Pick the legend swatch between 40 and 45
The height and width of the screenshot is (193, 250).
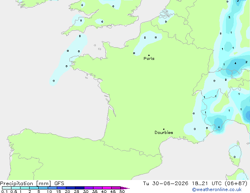107,188
